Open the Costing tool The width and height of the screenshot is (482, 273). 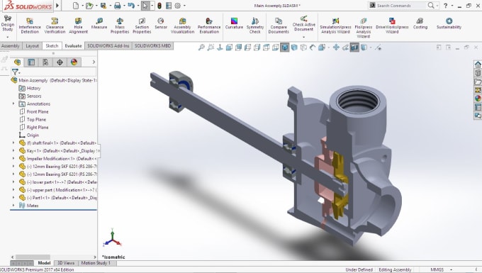coord(420,23)
